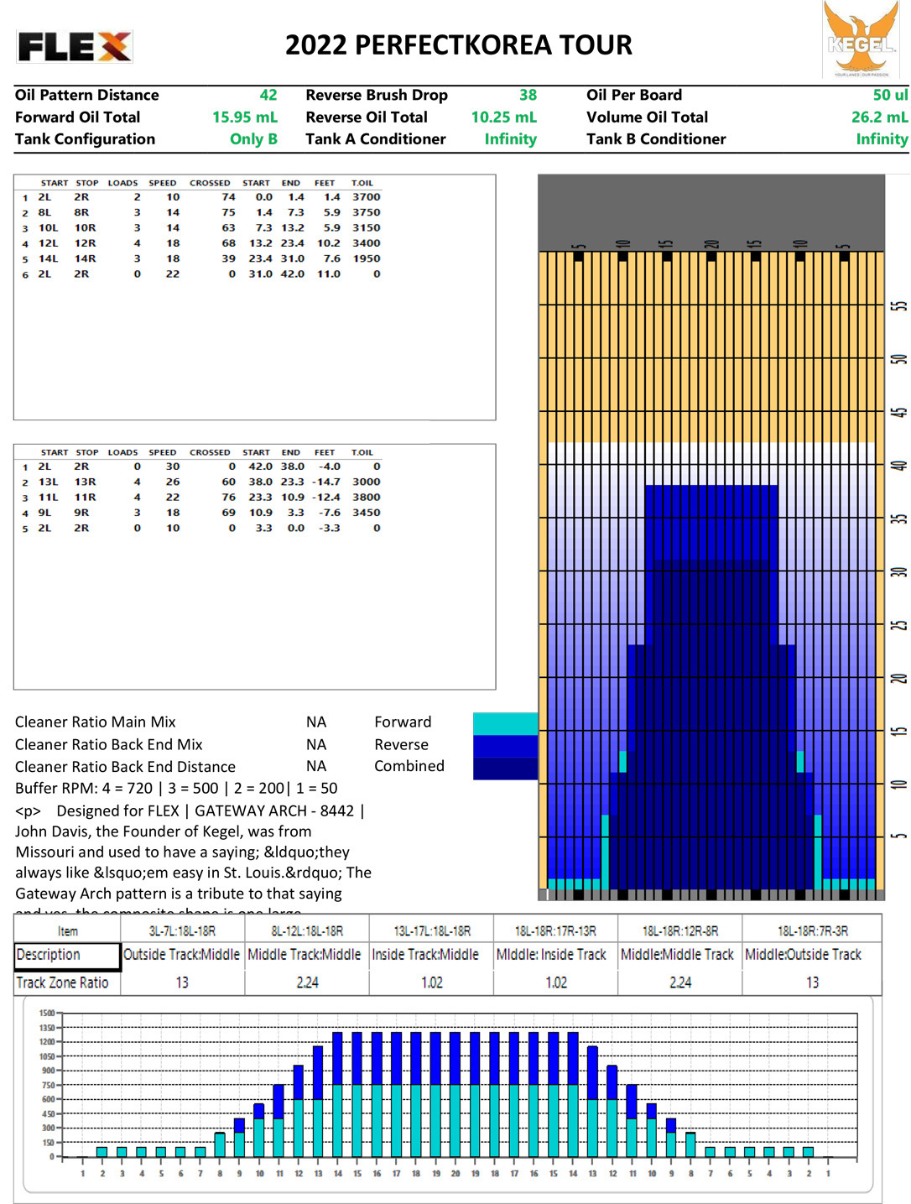
Task: Click ratio 2.24 under '8L-12L:18L-18R'
Action: [x=307, y=982]
